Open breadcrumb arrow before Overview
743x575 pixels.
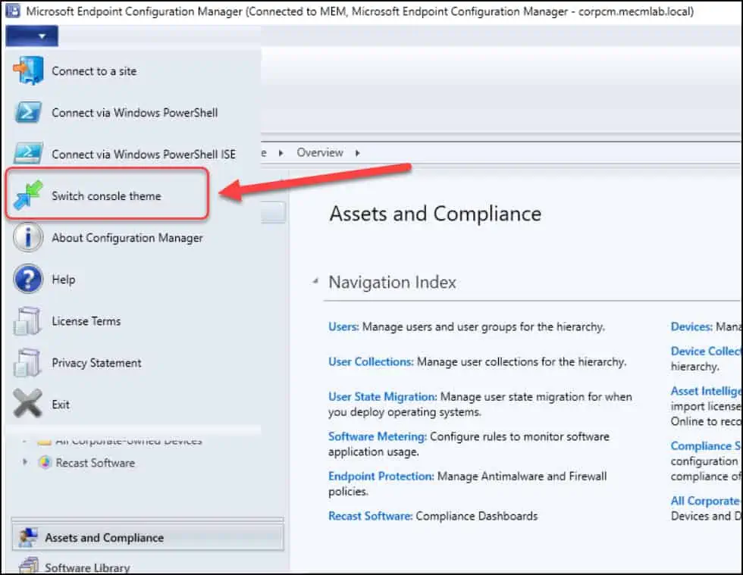[x=281, y=153]
